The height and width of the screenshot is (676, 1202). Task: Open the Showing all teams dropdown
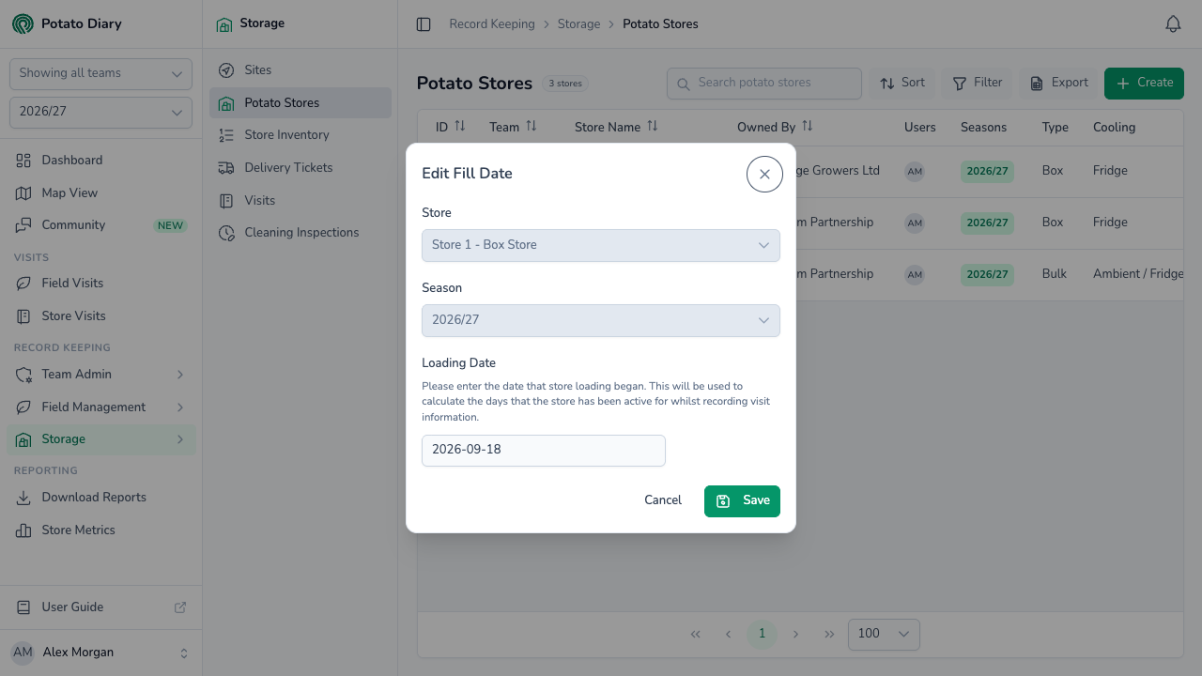coord(100,73)
